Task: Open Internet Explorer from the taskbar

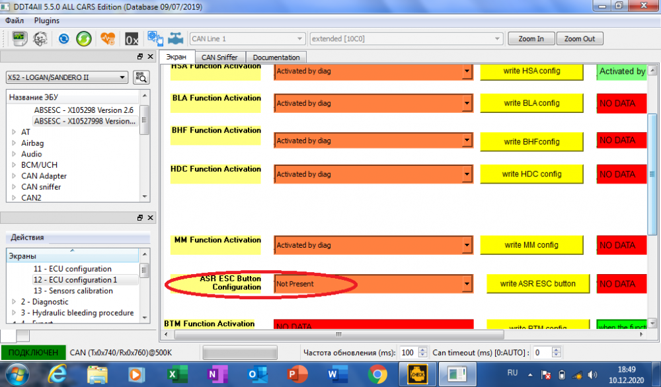Action: (58, 374)
